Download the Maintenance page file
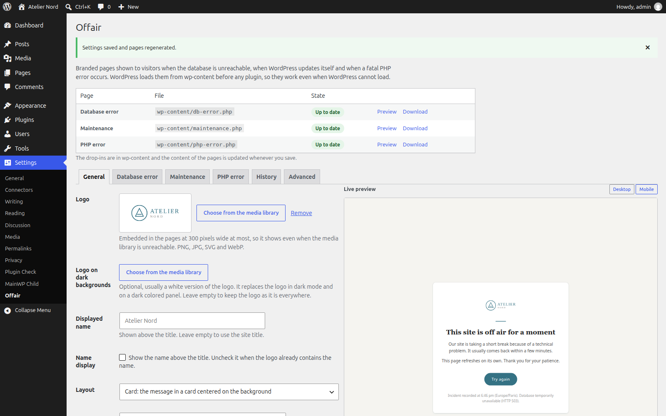The image size is (666, 416). tap(415, 128)
